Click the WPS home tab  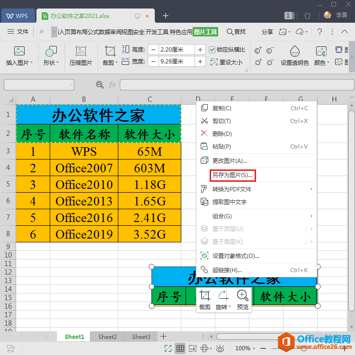tap(18, 16)
